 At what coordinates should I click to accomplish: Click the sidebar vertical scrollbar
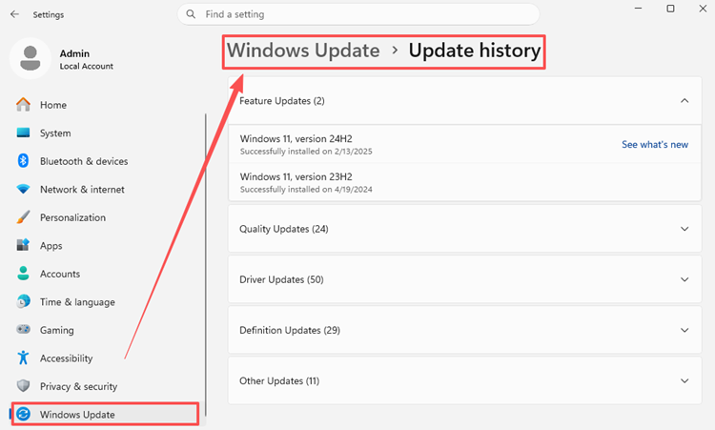tap(206, 264)
